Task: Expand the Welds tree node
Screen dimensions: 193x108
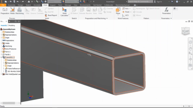Action: [1, 43]
